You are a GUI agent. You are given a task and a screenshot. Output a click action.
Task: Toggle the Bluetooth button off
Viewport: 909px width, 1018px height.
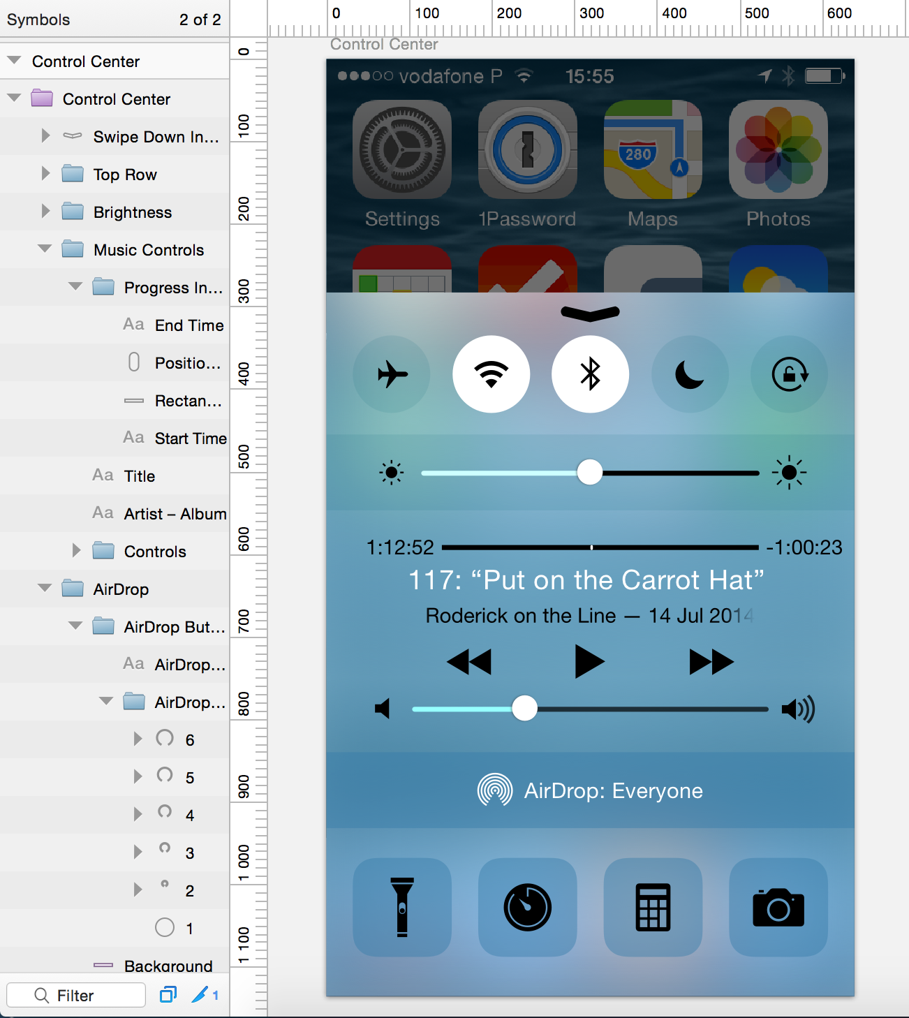[591, 374]
